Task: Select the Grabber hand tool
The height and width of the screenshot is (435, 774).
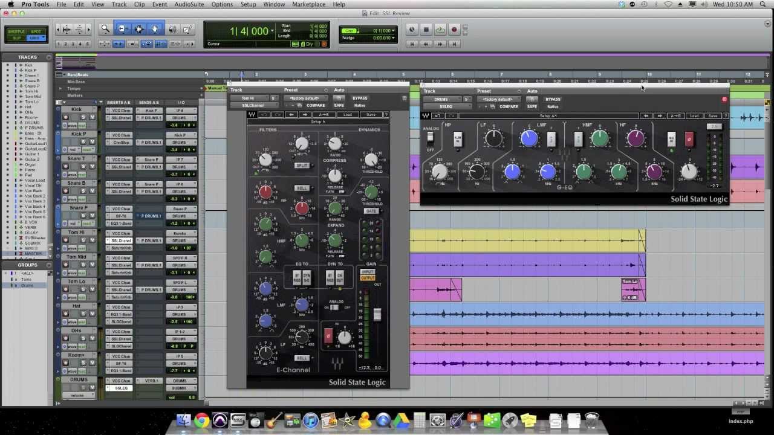Action: pos(155,29)
